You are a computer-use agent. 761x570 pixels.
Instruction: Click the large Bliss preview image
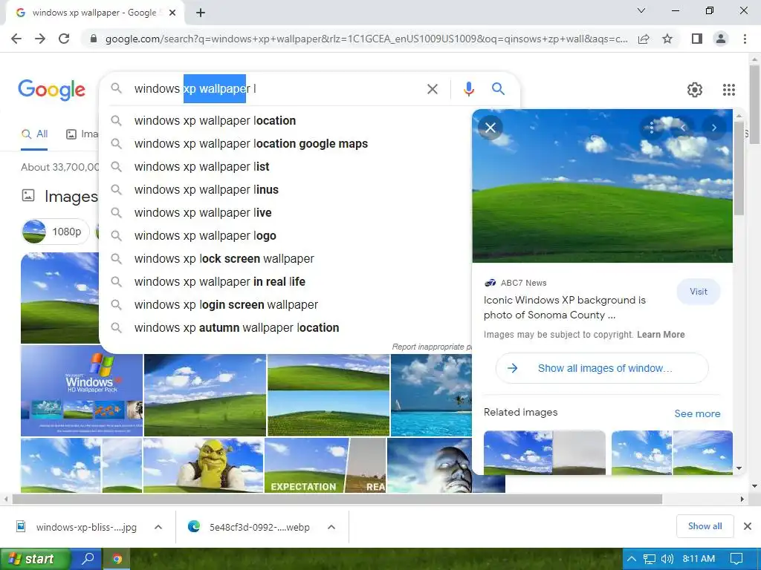pos(602,186)
